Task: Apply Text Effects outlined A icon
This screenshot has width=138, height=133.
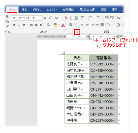Action: pos(48,25)
